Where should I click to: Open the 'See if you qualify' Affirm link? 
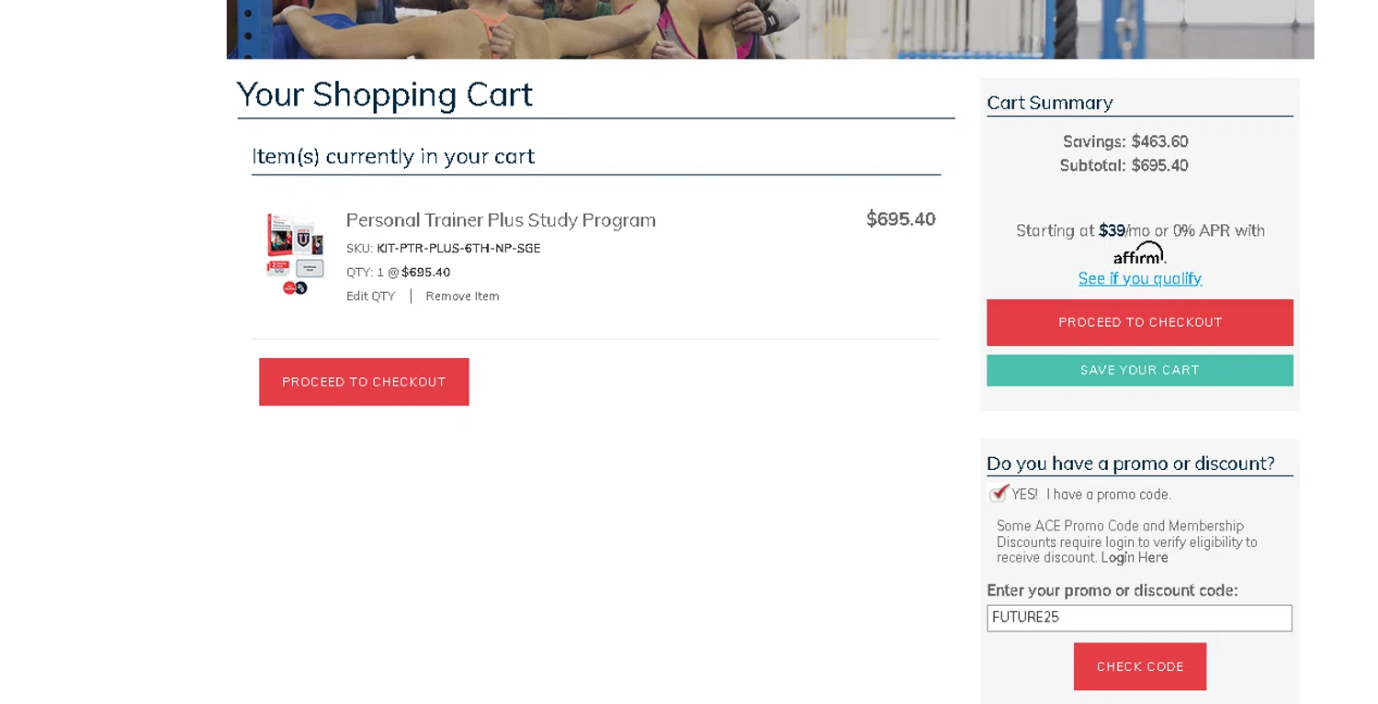(x=1139, y=278)
